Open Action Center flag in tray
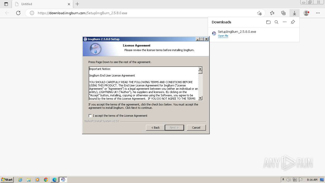 [x=301, y=180]
